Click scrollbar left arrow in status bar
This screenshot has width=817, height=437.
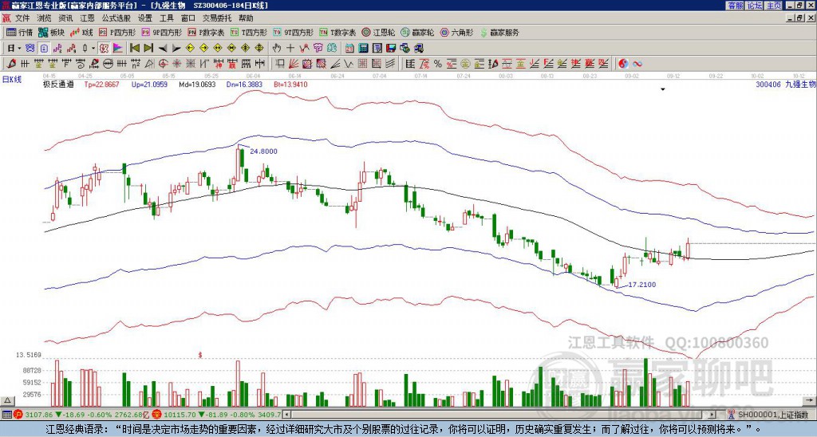pos(286,415)
